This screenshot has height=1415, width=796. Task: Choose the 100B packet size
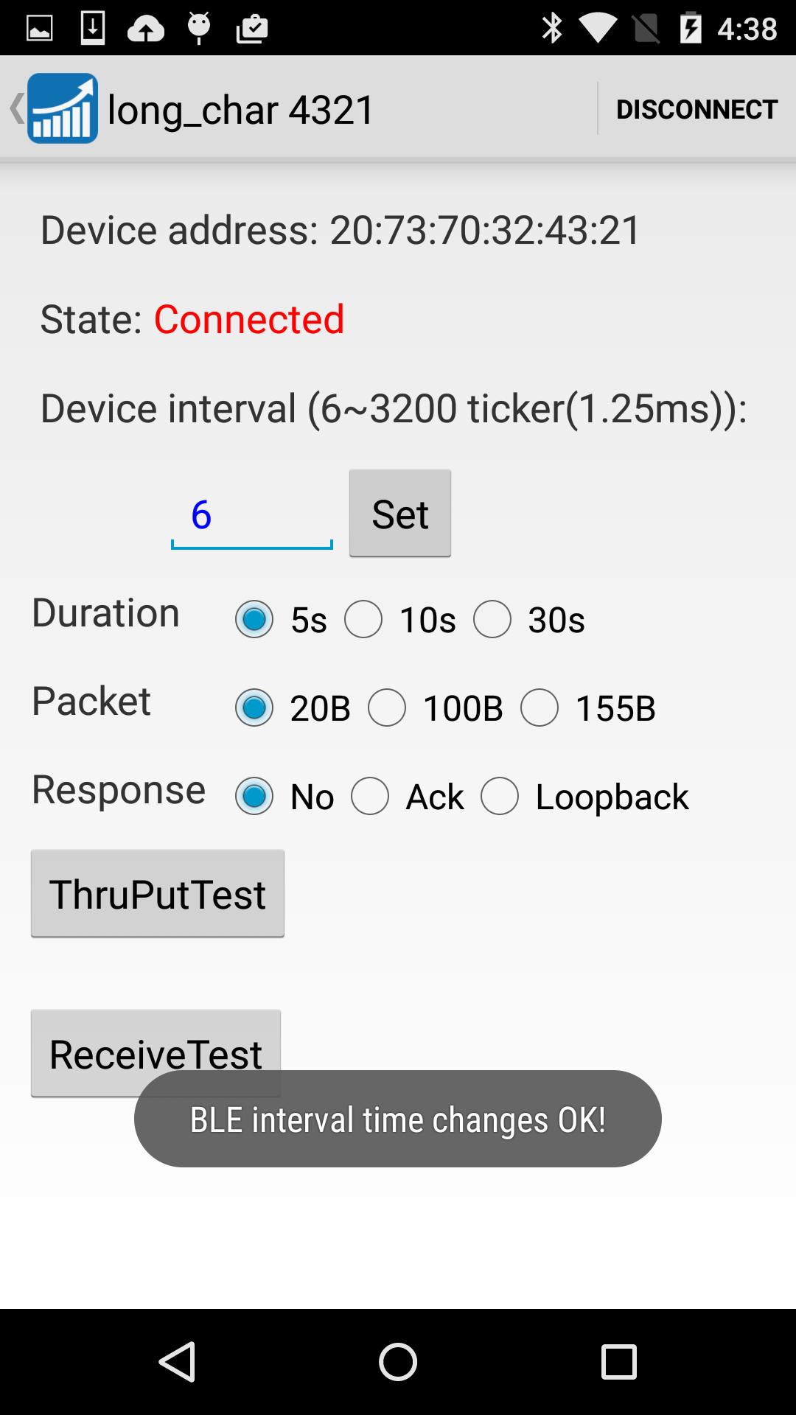tap(387, 707)
